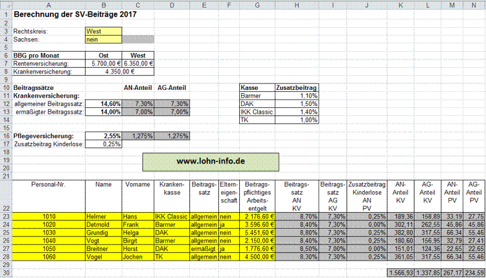Click the Eltern-eigenschaft column heading

(229, 197)
